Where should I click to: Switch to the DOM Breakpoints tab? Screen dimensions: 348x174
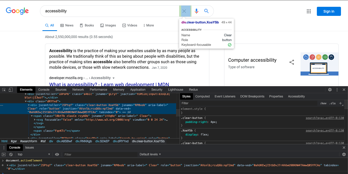pos(252,96)
